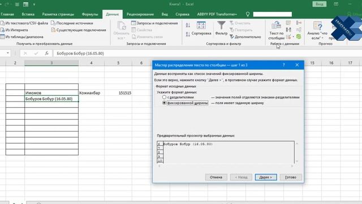Click the 'Далее >' next button
Viewport: 362px width, 204px height.
[266, 177]
